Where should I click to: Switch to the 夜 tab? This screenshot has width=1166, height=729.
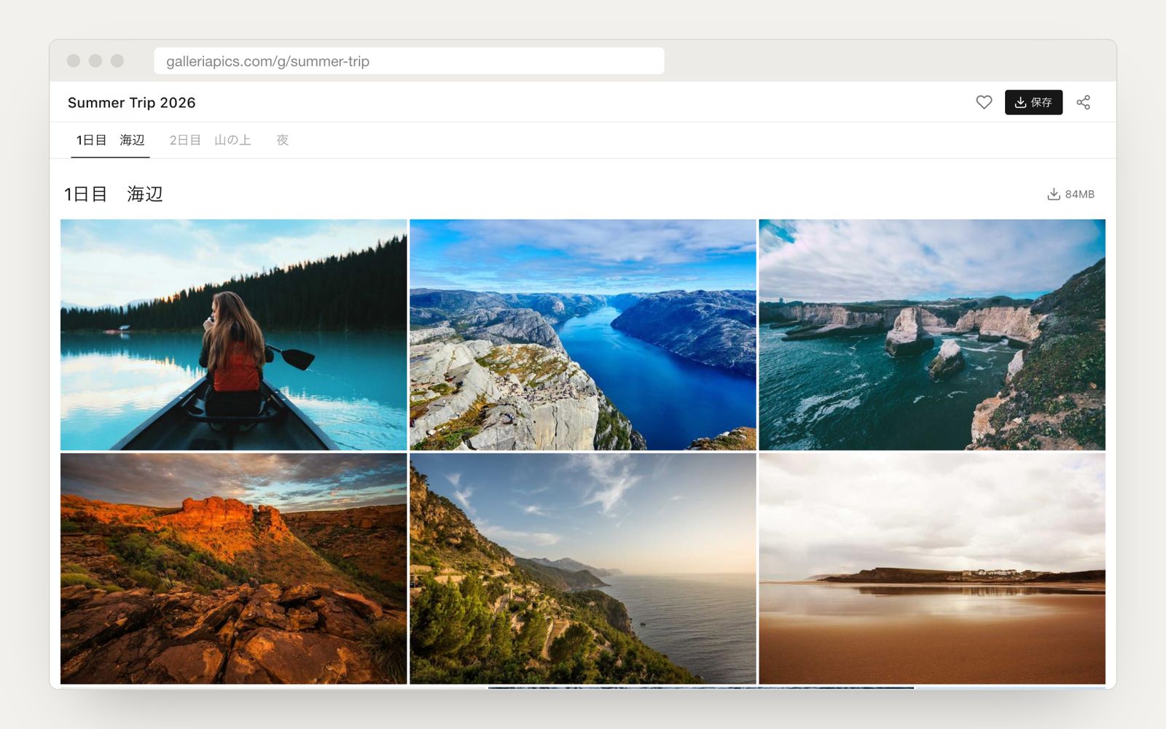[x=283, y=140]
